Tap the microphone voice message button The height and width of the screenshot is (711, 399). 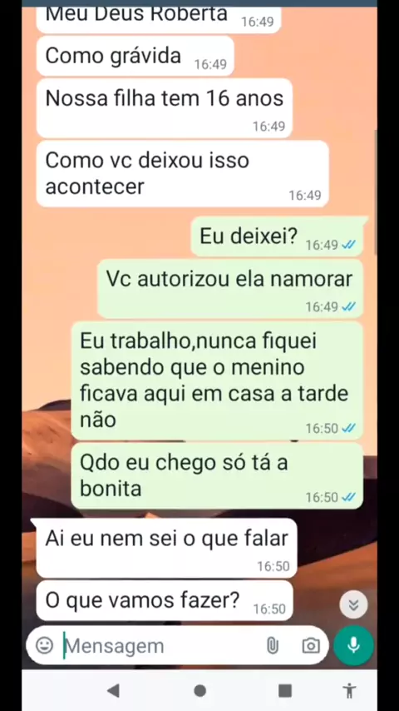(354, 645)
